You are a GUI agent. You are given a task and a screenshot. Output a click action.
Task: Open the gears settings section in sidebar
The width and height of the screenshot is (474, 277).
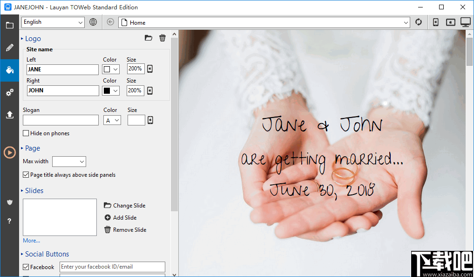(9, 93)
